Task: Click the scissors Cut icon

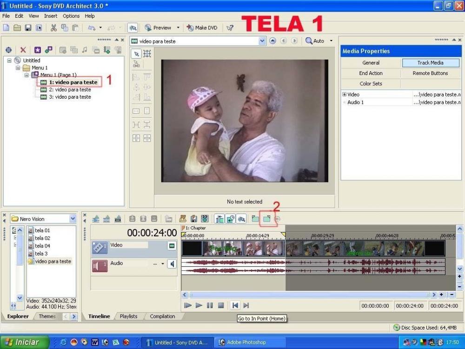Action: [x=53, y=28]
